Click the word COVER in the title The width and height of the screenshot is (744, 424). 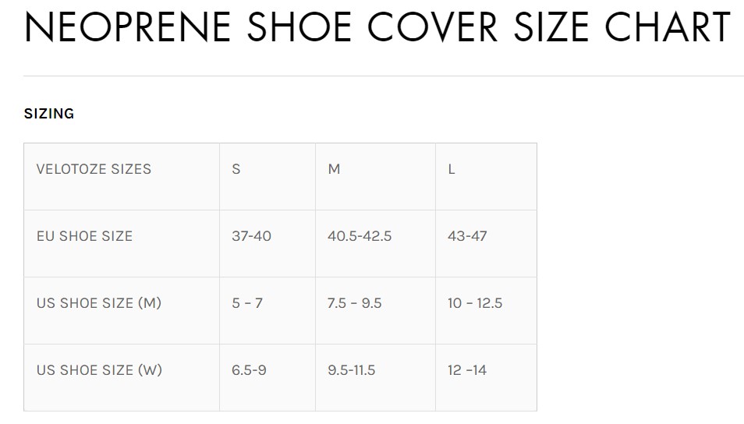coord(432,28)
